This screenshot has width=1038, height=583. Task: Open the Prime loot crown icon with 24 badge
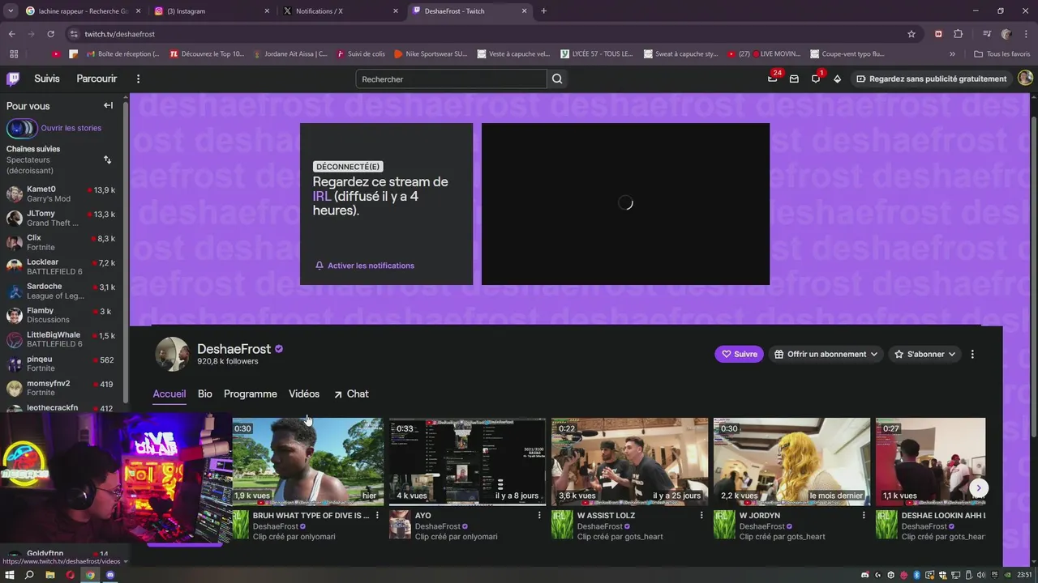(773, 79)
